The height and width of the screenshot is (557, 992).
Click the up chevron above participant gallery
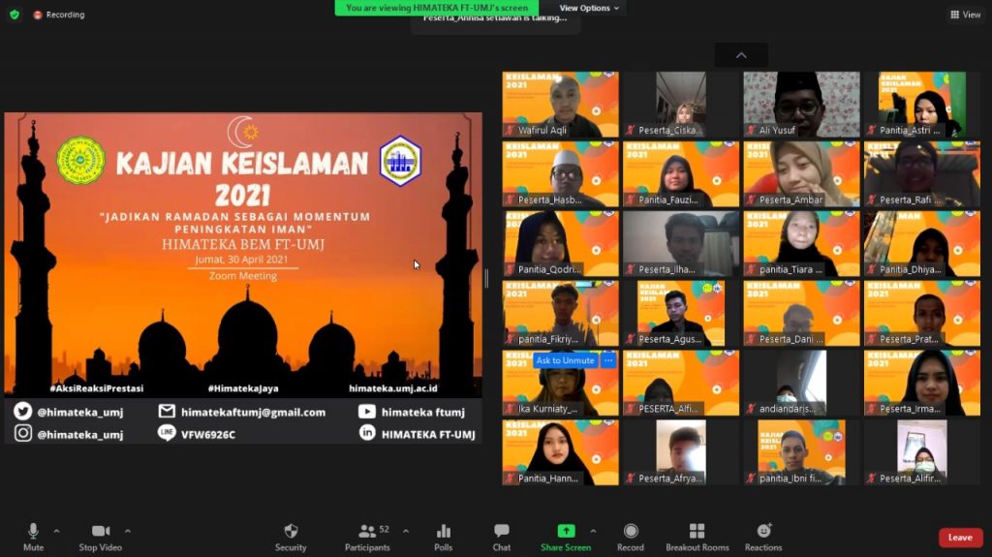741,55
